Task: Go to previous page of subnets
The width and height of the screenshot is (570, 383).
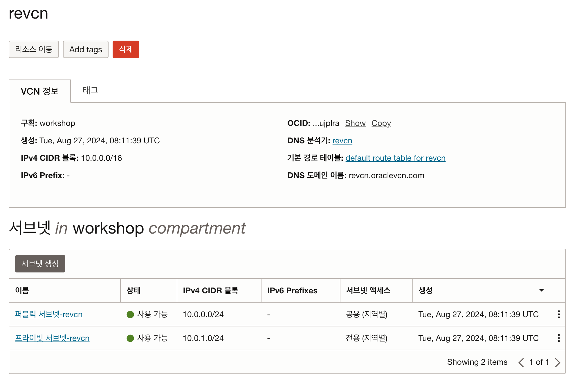Action: click(x=521, y=362)
